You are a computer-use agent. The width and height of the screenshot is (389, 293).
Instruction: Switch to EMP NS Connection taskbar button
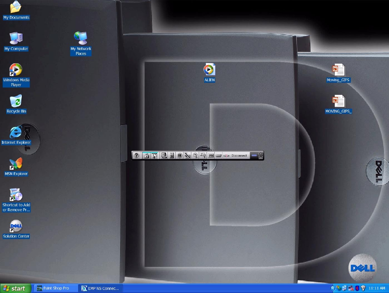click(x=101, y=288)
